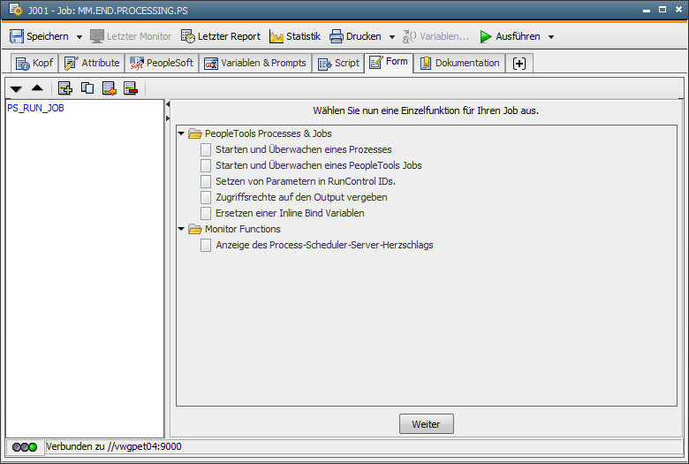Move entry down with the down arrow
The width and height of the screenshot is (689, 464).
[16, 89]
